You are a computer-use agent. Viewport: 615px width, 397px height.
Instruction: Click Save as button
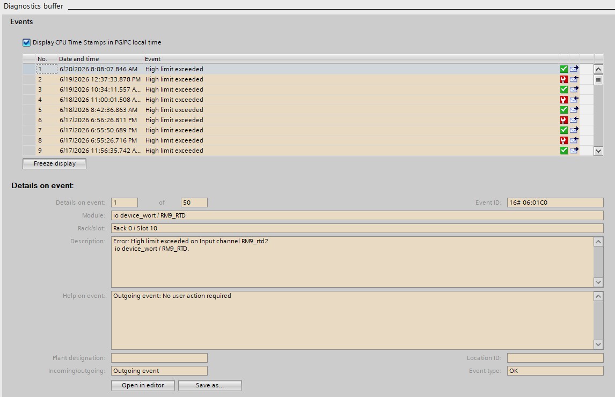click(x=210, y=385)
